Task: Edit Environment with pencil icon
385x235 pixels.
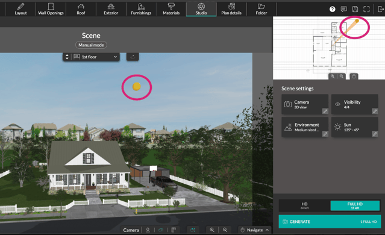Action: [325, 134]
